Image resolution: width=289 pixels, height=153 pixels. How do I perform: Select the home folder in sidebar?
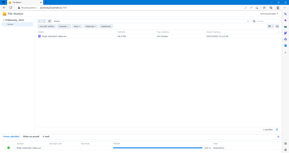pyautogui.click(x=11, y=24)
